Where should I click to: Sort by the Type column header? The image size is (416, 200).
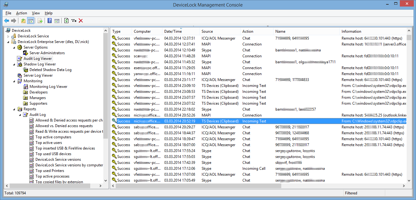pyautogui.click(x=121, y=31)
